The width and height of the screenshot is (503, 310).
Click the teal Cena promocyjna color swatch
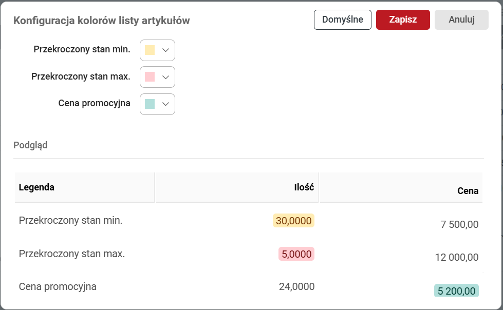[x=150, y=104]
